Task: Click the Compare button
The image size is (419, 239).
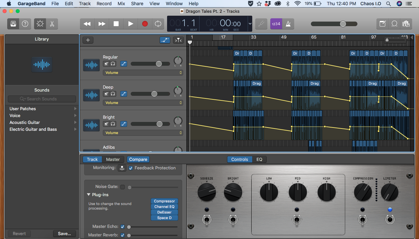Action: [x=138, y=160]
